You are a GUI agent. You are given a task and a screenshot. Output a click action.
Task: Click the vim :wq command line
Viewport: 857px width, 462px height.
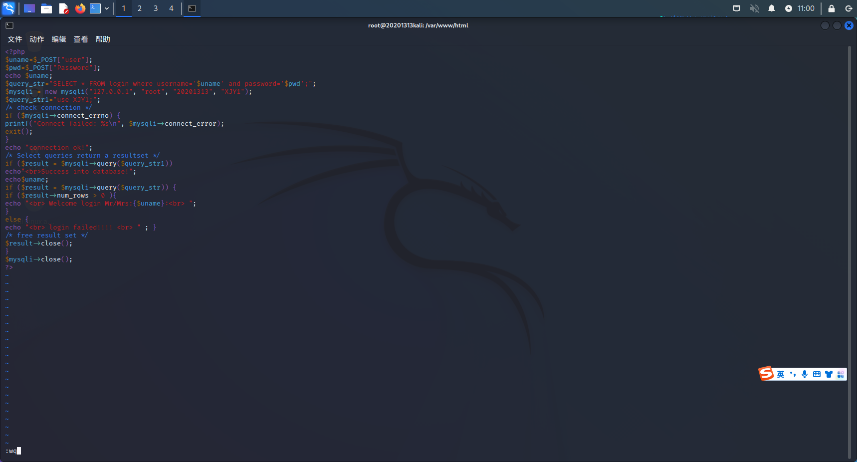(x=13, y=451)
